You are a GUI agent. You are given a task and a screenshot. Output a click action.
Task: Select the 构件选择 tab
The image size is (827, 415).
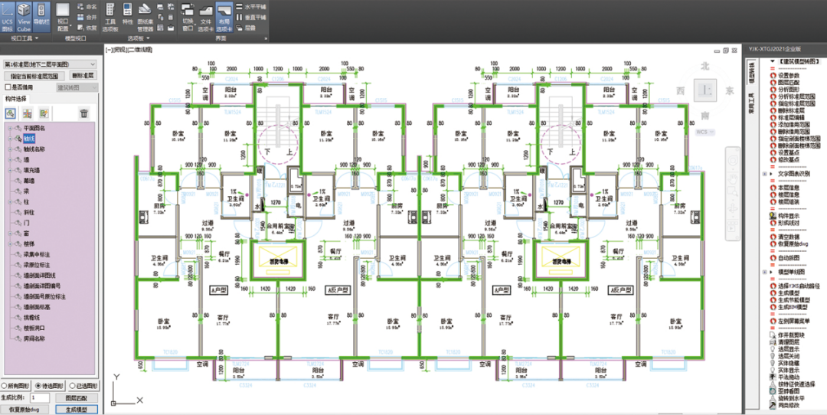pyautogui.click(x=18, y=99)
